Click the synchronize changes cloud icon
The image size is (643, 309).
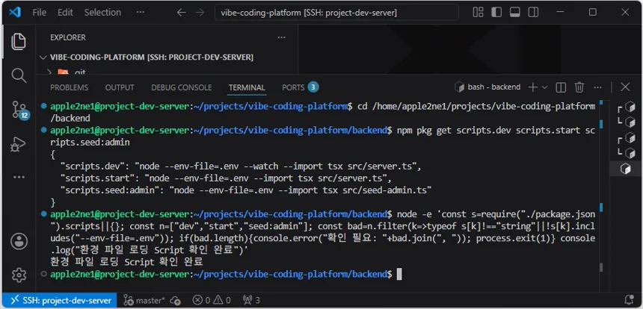pyautogui.click(x=176, y=300)
